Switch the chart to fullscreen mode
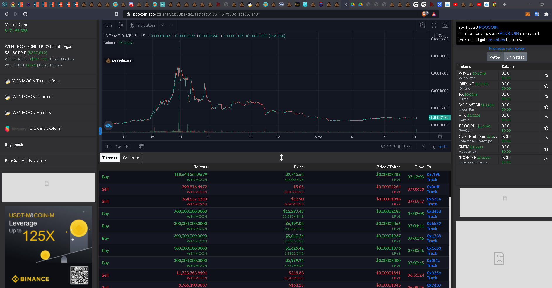 click(x=434, y=25)
